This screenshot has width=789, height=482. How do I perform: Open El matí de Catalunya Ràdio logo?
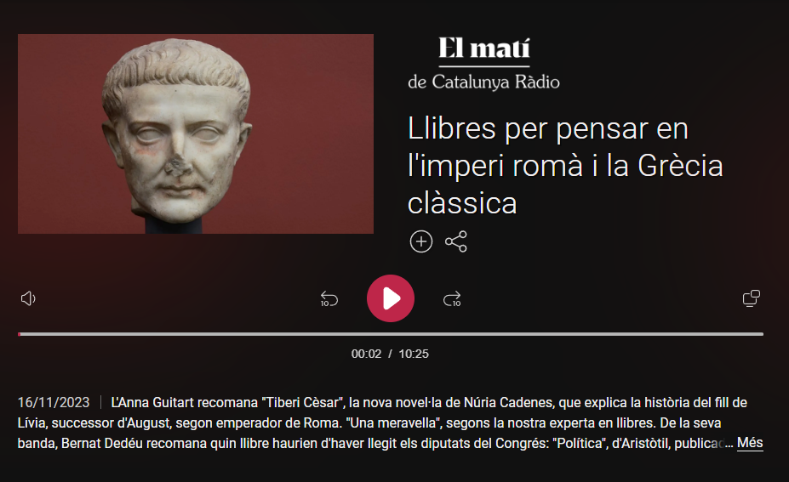pos(483,63)
